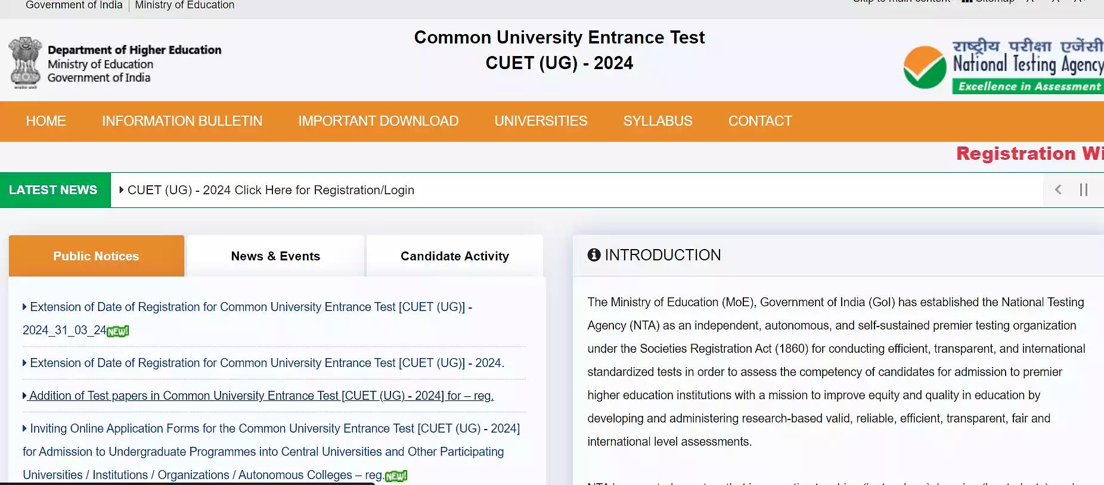This screenshot has width=1104, height=485.
Task: Open the INFORMATION BULLETIN menu
Action: click(182, 121)
